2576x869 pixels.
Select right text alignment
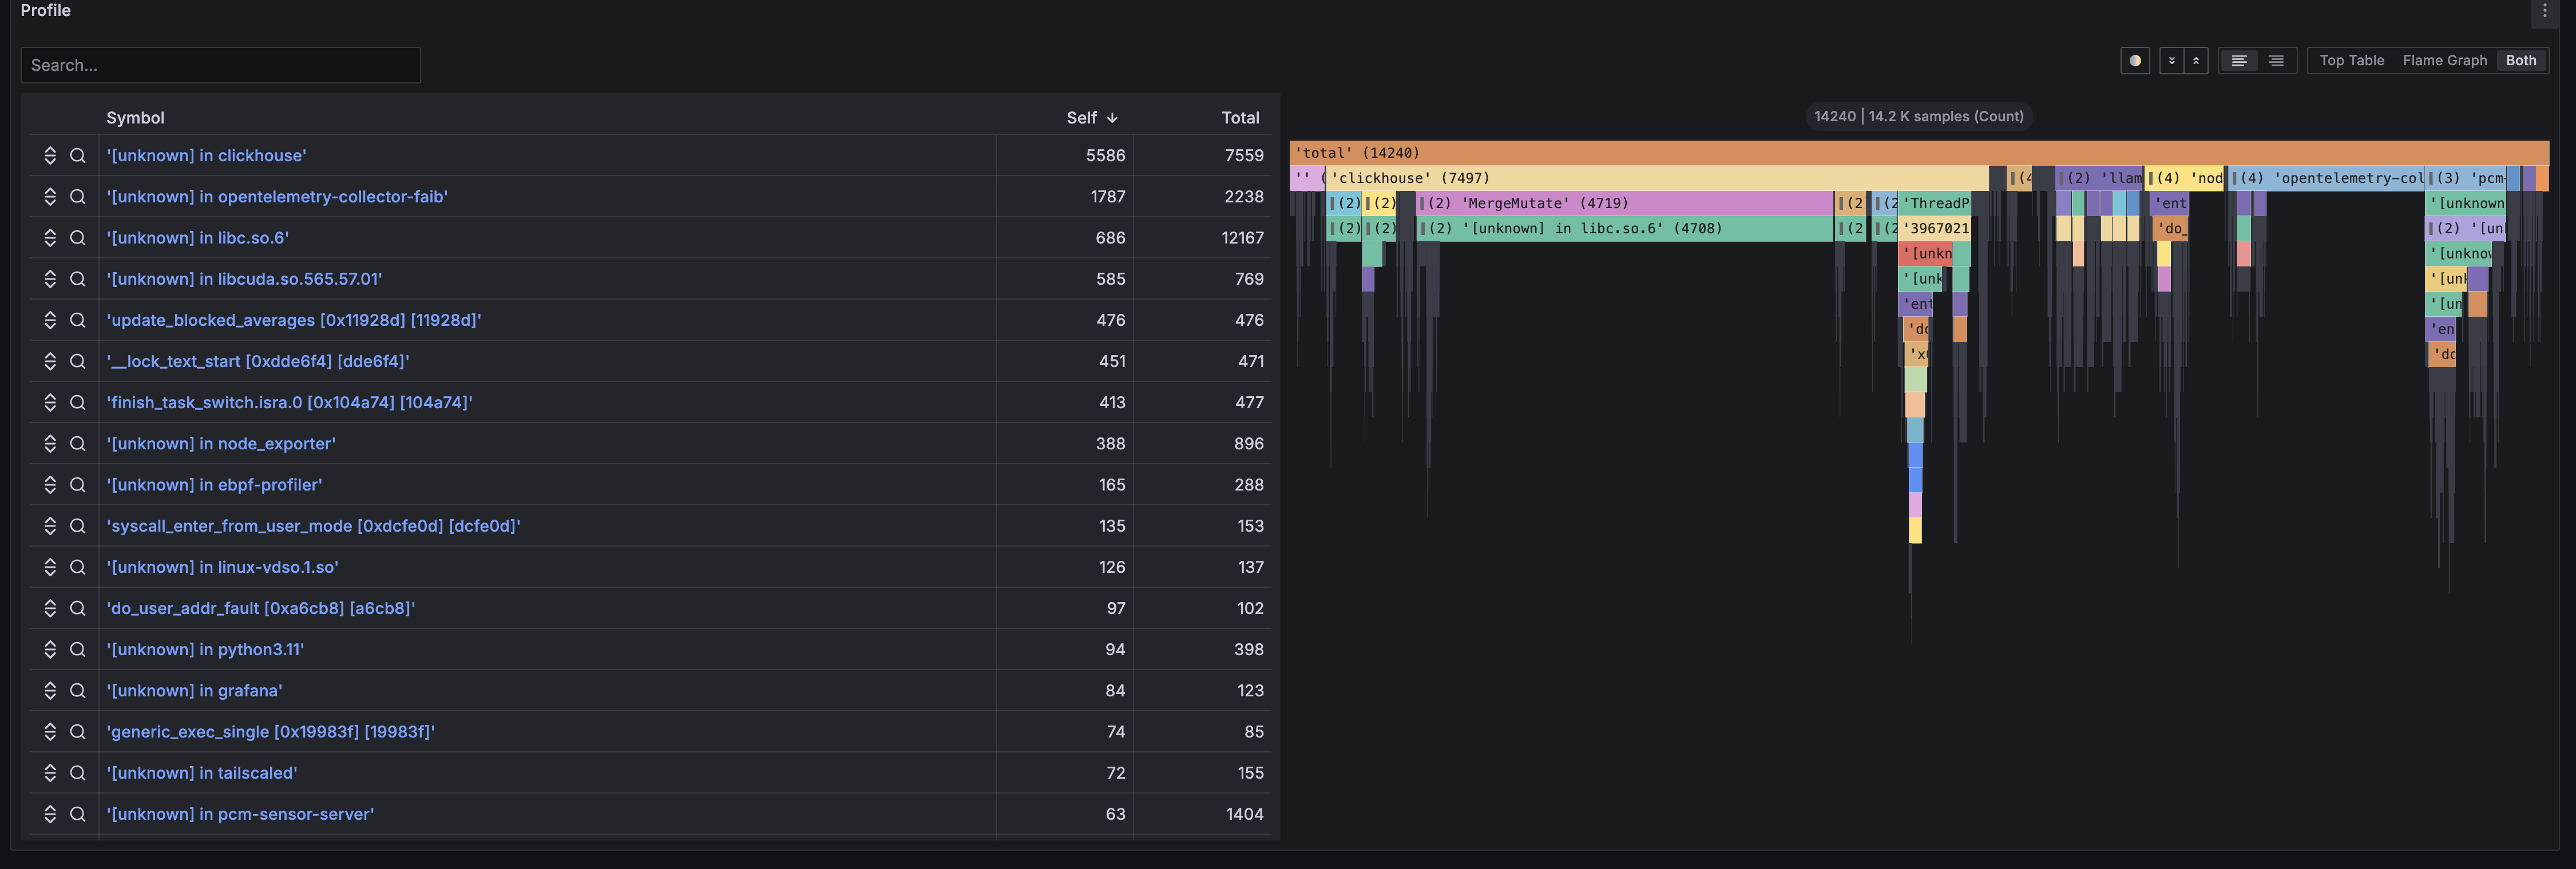coord(2276,61)
